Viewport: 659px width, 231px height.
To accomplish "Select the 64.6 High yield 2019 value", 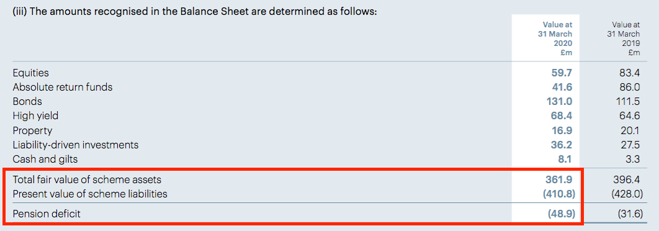I will [630, 115].
